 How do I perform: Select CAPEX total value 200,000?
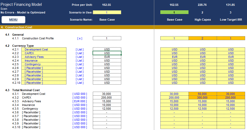107,97
